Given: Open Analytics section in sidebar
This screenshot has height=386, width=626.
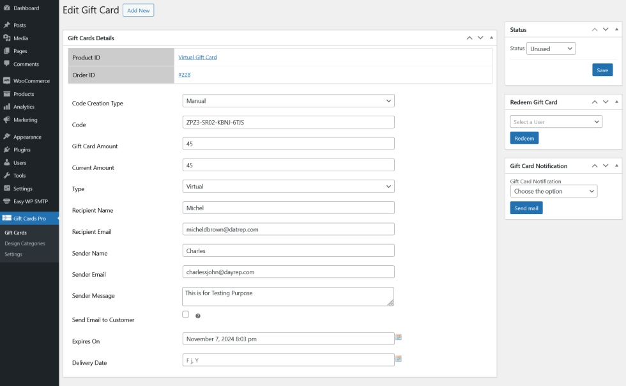Looking at the screenshot, I should (x=24, y=107).
